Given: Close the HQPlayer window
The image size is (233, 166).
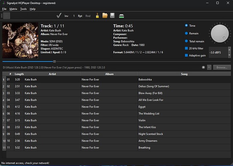Looking at the screenshot, I should 228,3.
